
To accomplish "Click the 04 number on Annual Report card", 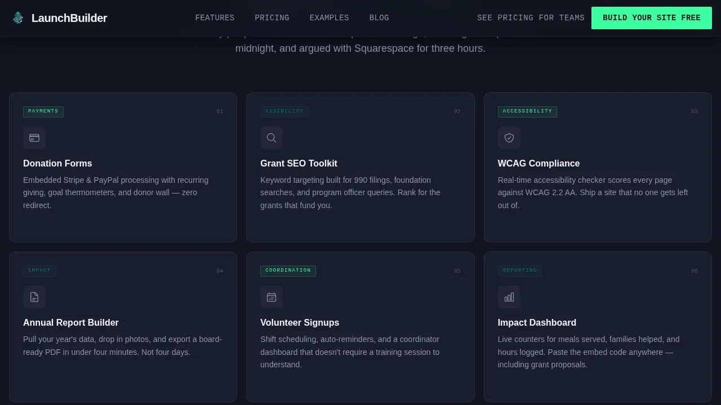I will [220, 271].
